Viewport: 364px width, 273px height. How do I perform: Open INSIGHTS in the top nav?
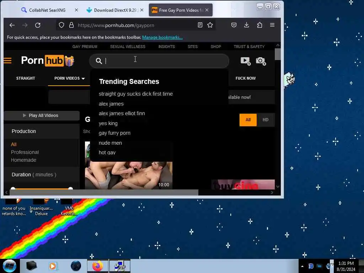click(166, 47)
